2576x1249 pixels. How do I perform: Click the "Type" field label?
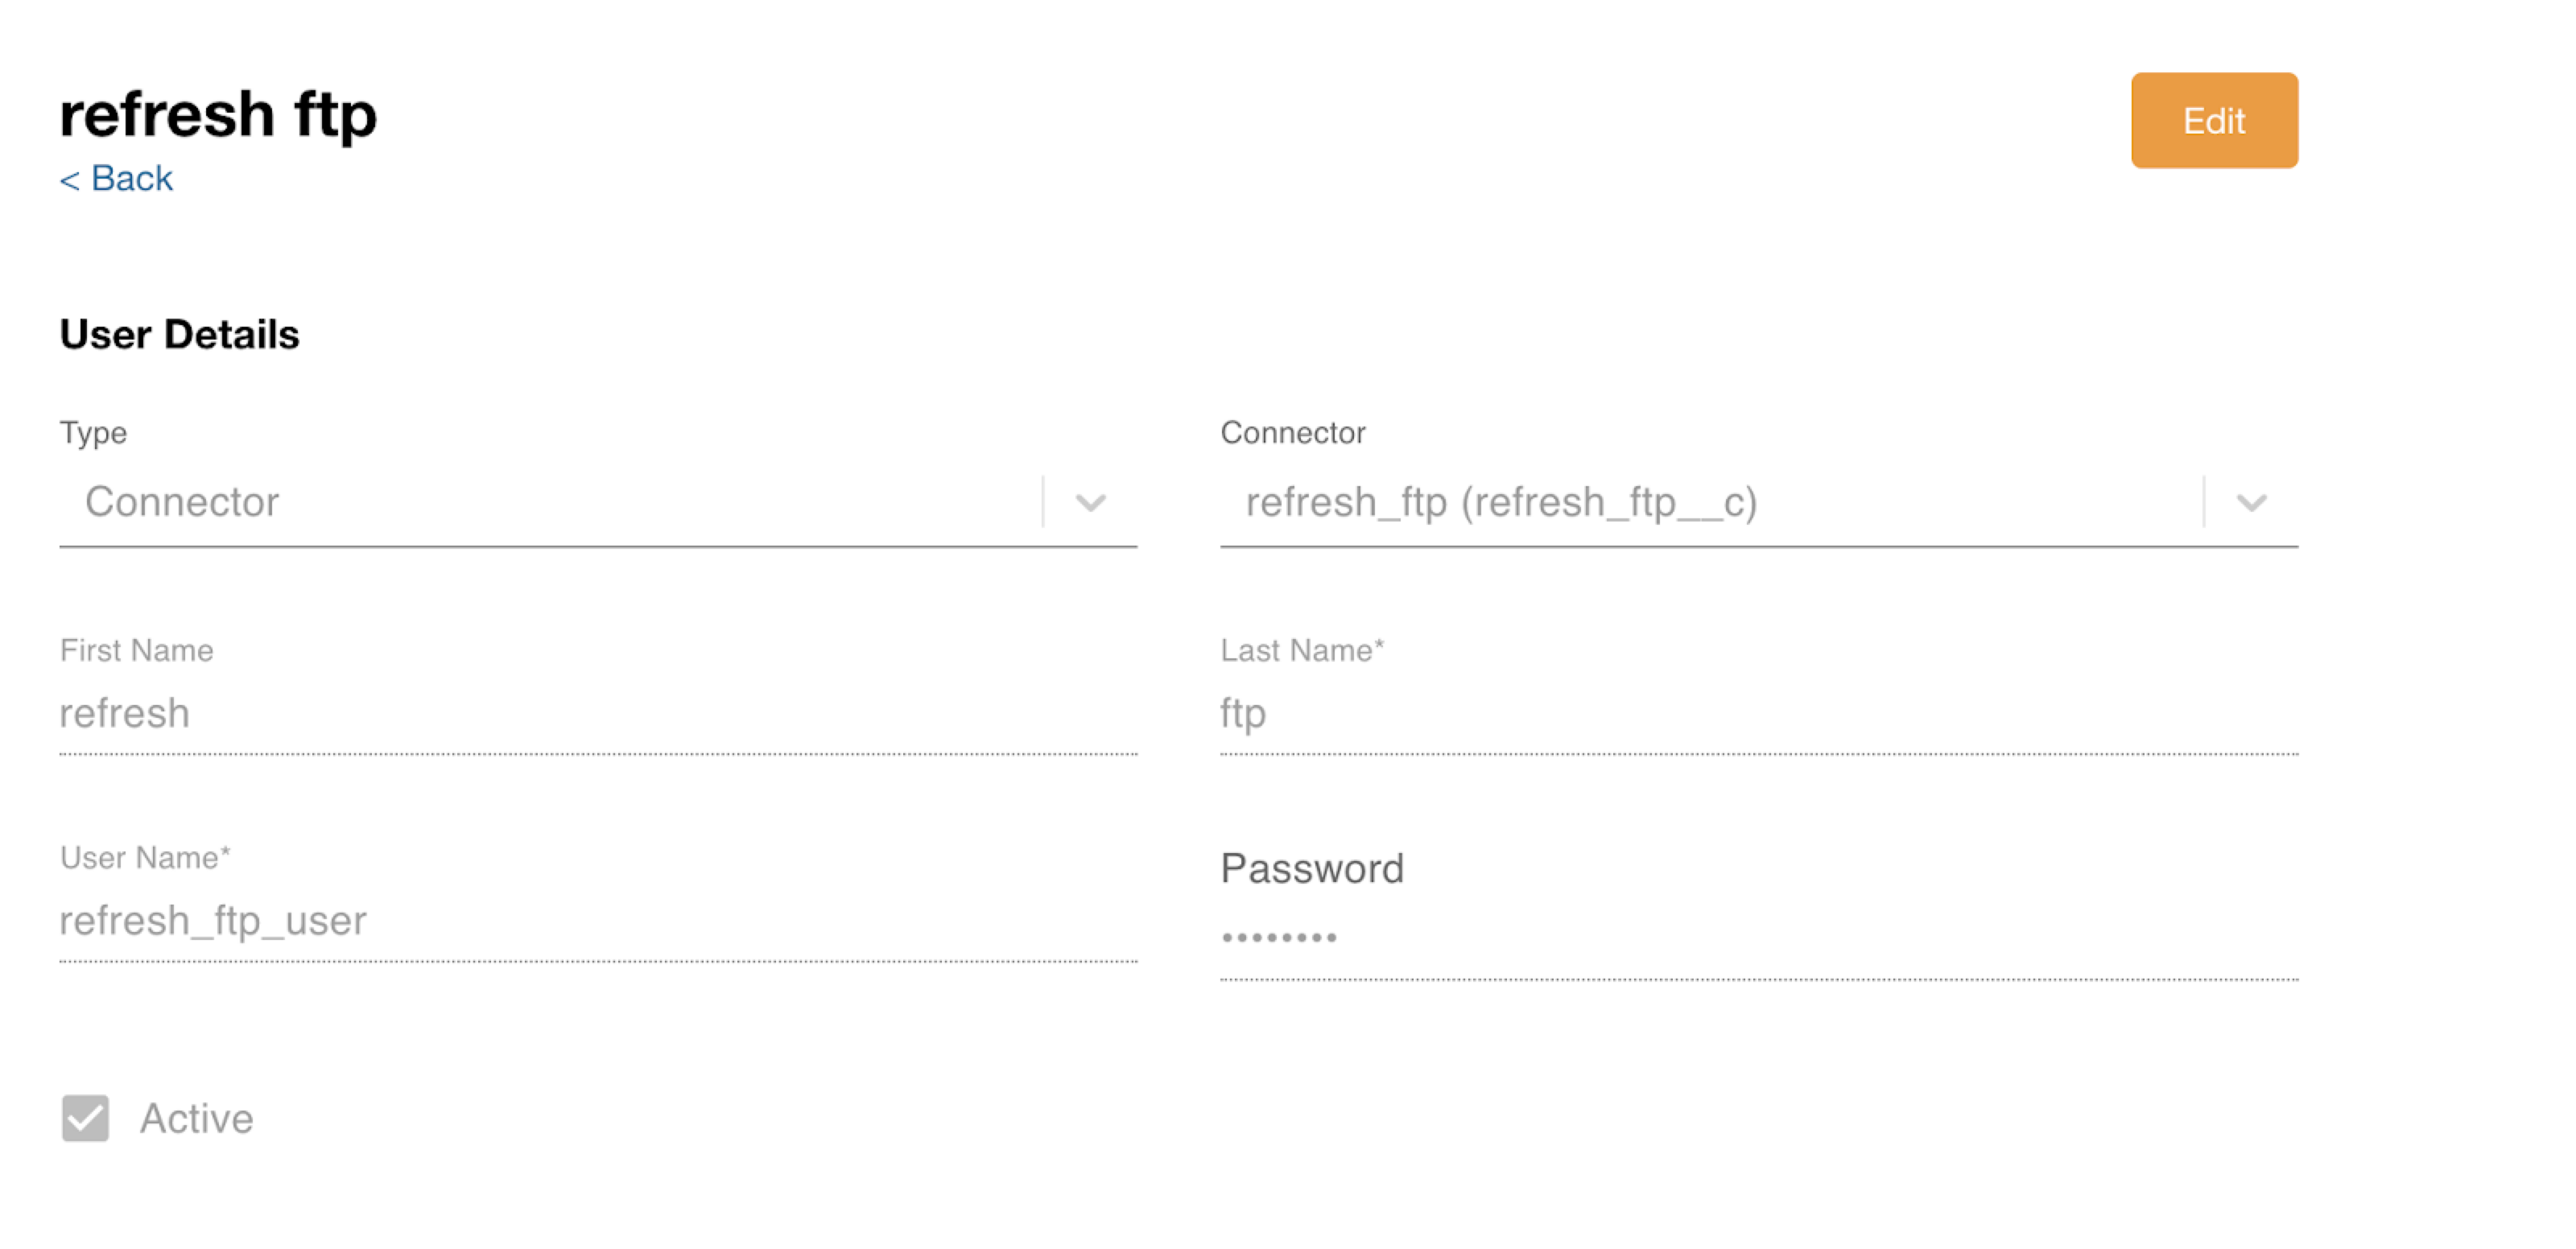pos(93,432)
